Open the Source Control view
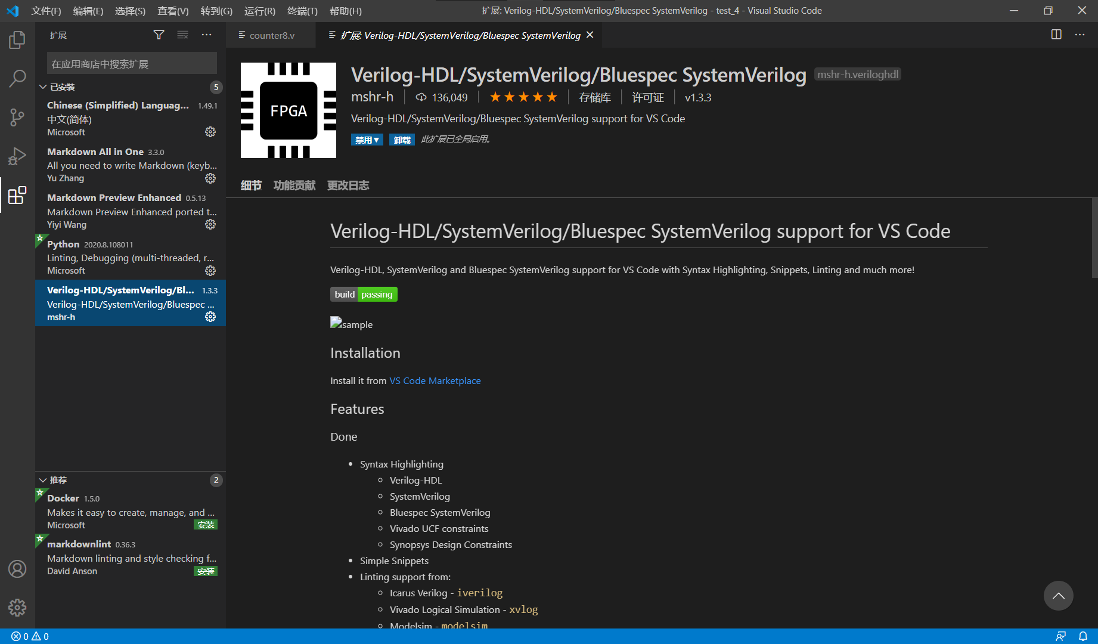 tap(17, 117)
